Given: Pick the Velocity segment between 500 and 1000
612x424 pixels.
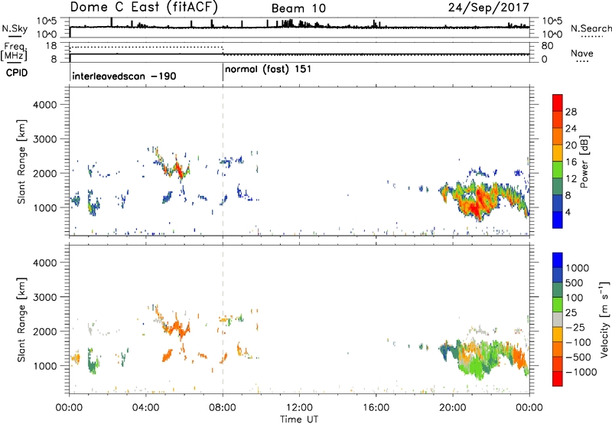Looking at the screenshot, I should pos(558,275).
